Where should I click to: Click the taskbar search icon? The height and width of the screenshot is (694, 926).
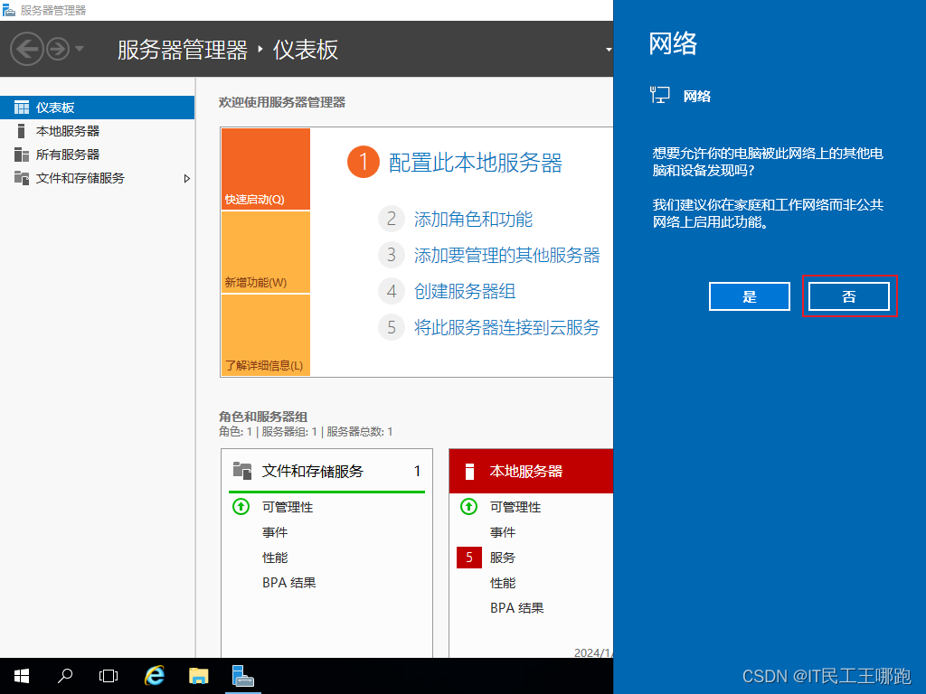click(x=64, y=675)
